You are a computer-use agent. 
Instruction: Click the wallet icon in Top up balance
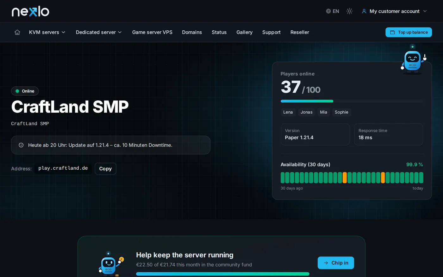pos(392,32)
